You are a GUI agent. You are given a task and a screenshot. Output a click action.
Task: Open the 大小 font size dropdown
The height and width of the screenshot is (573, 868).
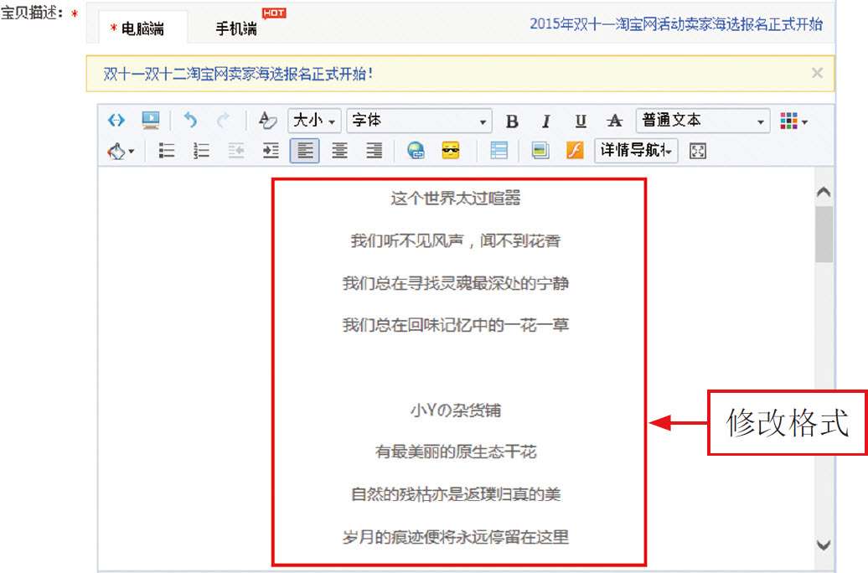[314, 121]
